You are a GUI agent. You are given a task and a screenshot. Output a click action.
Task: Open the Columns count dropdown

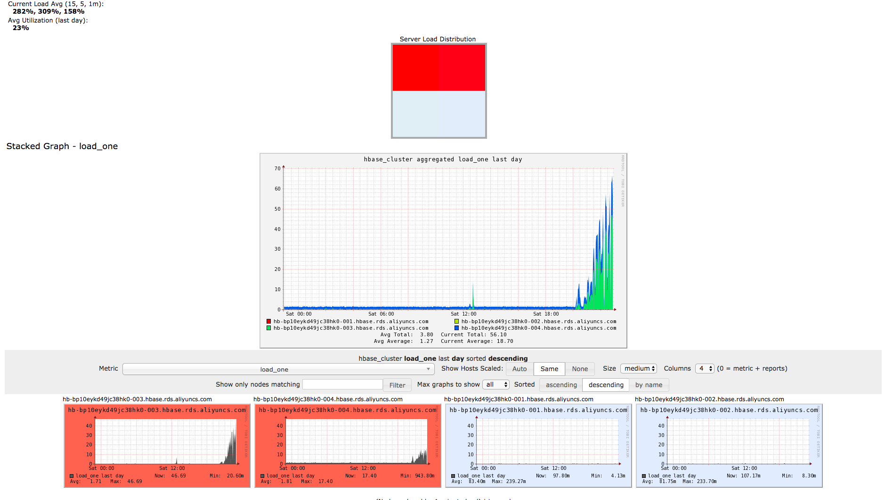pos(705,369)
